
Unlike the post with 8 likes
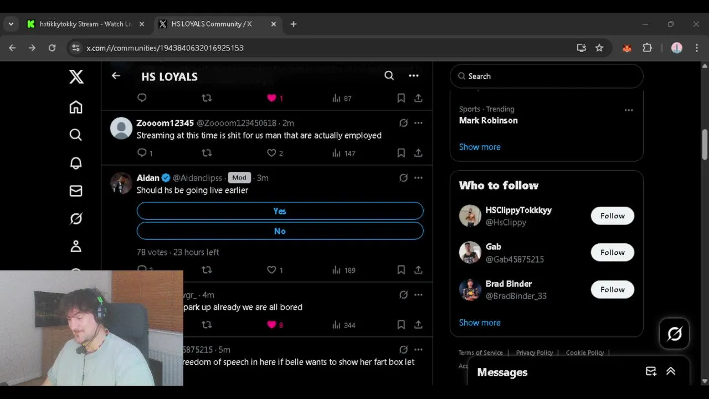pyautogui.click(x=271, y=325)
